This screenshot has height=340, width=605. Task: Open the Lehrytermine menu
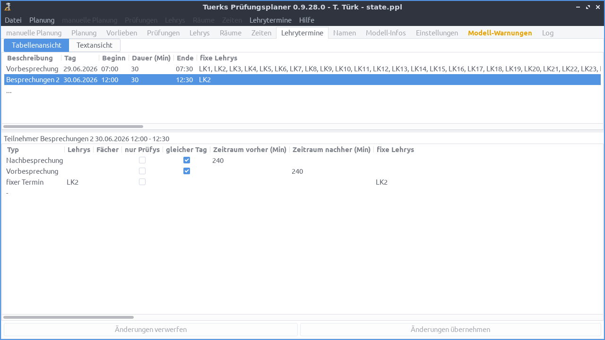270,20
